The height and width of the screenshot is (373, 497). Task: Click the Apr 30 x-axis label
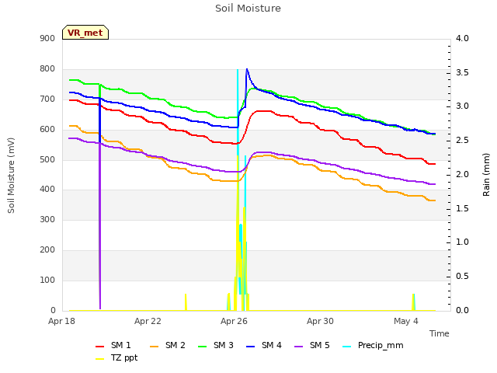pyautogui.click(x=320, y=321)
